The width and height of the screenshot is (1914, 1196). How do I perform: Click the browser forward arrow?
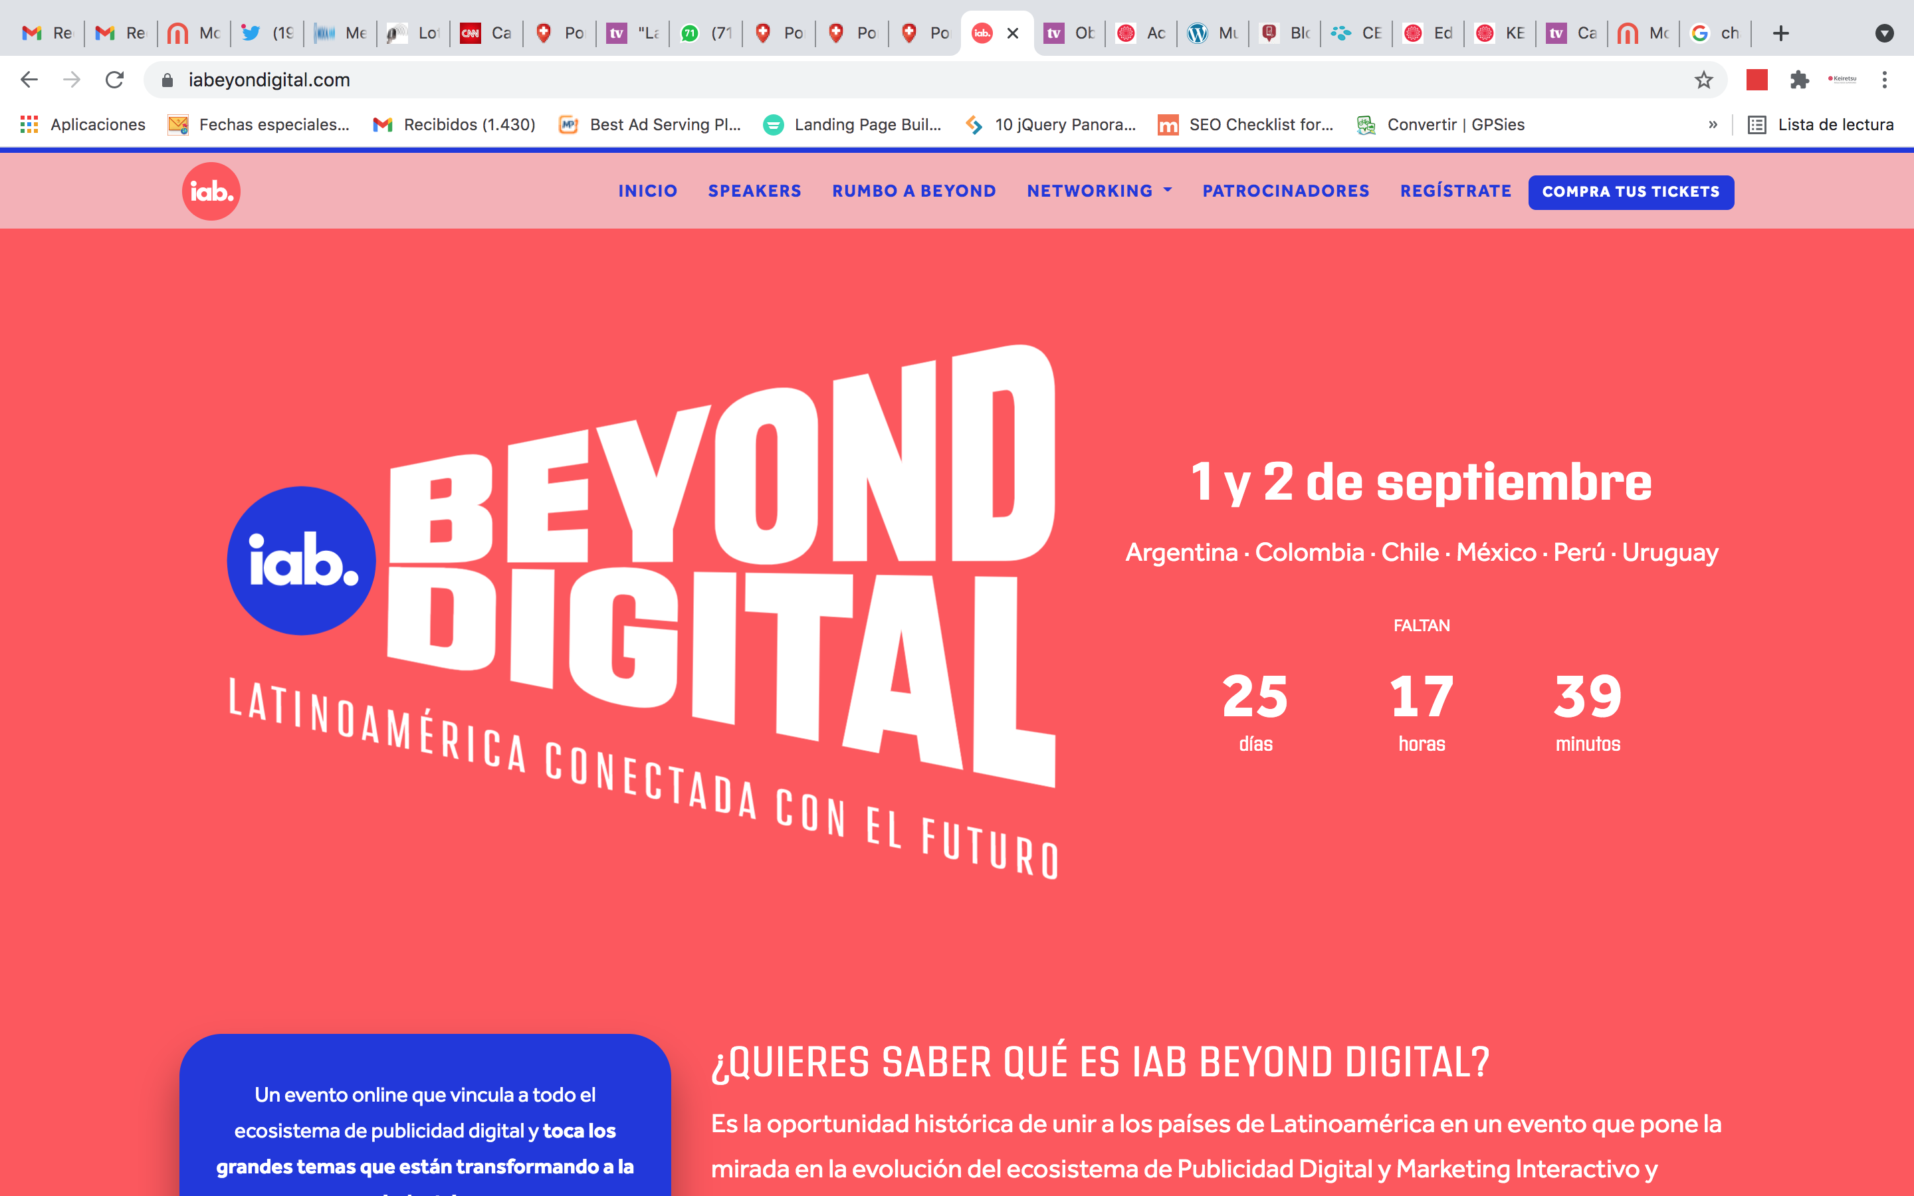tap(72, 80)
